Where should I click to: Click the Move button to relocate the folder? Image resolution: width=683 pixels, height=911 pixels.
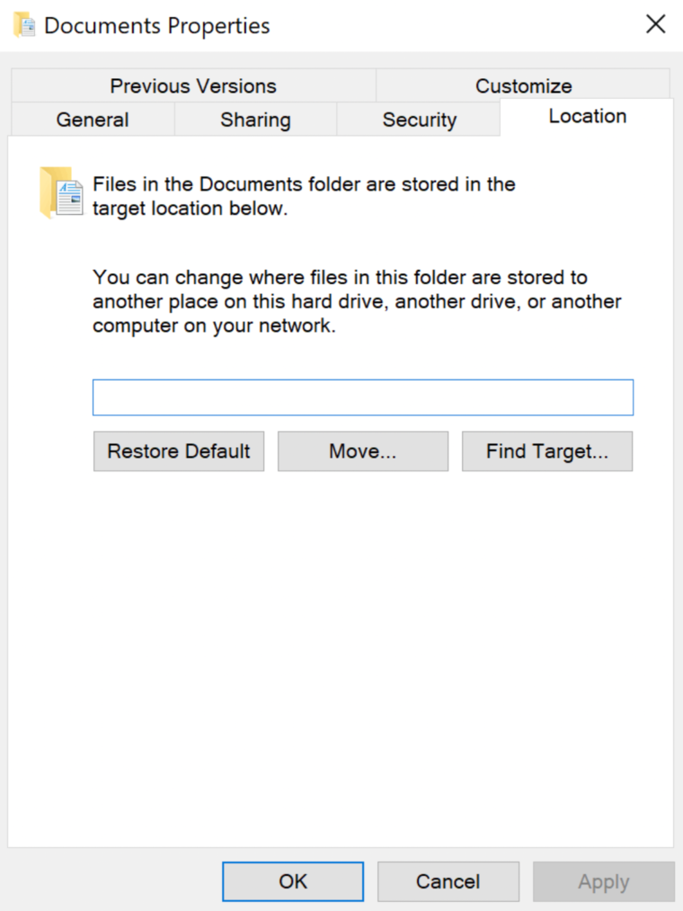(362, 451)
